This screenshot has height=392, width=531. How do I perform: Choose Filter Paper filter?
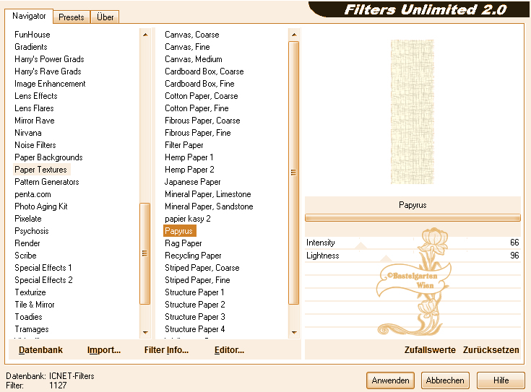(x=184, y=145)
